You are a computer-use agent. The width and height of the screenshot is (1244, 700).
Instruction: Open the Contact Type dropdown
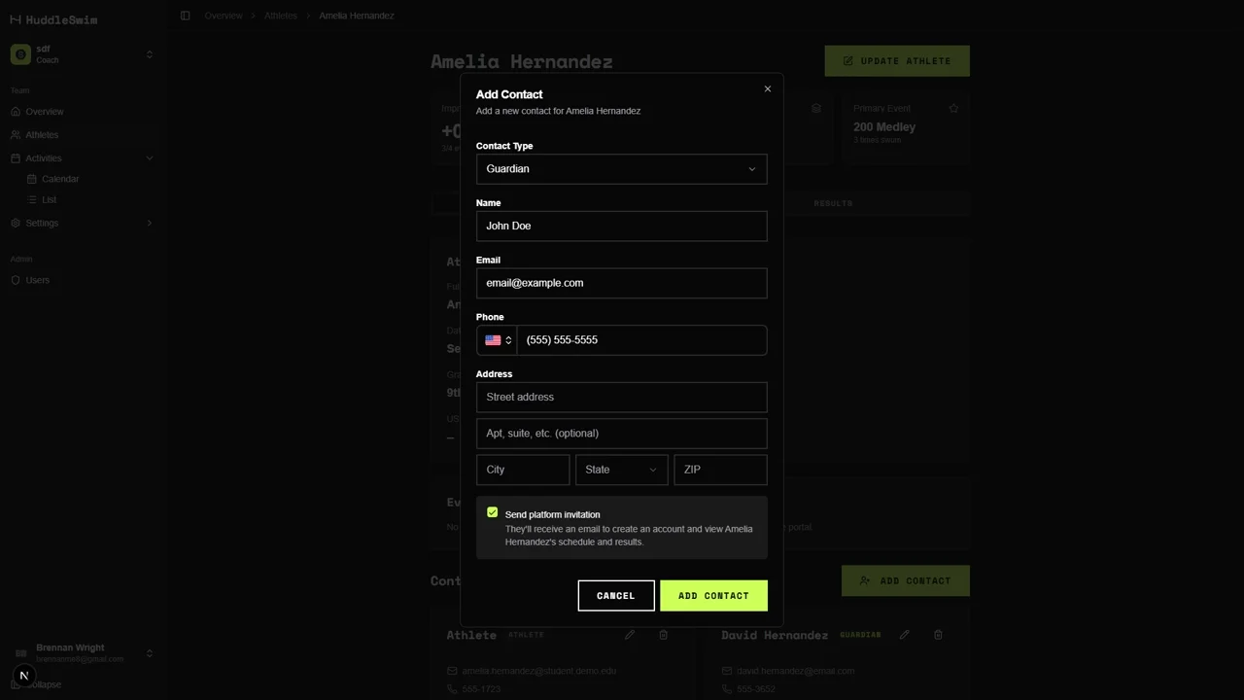click(621, 168)
